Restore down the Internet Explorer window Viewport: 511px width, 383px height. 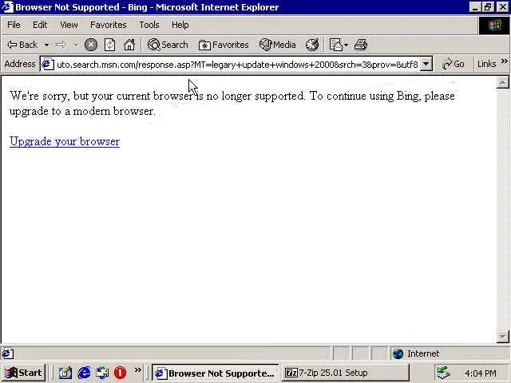(x=488, y=7)
